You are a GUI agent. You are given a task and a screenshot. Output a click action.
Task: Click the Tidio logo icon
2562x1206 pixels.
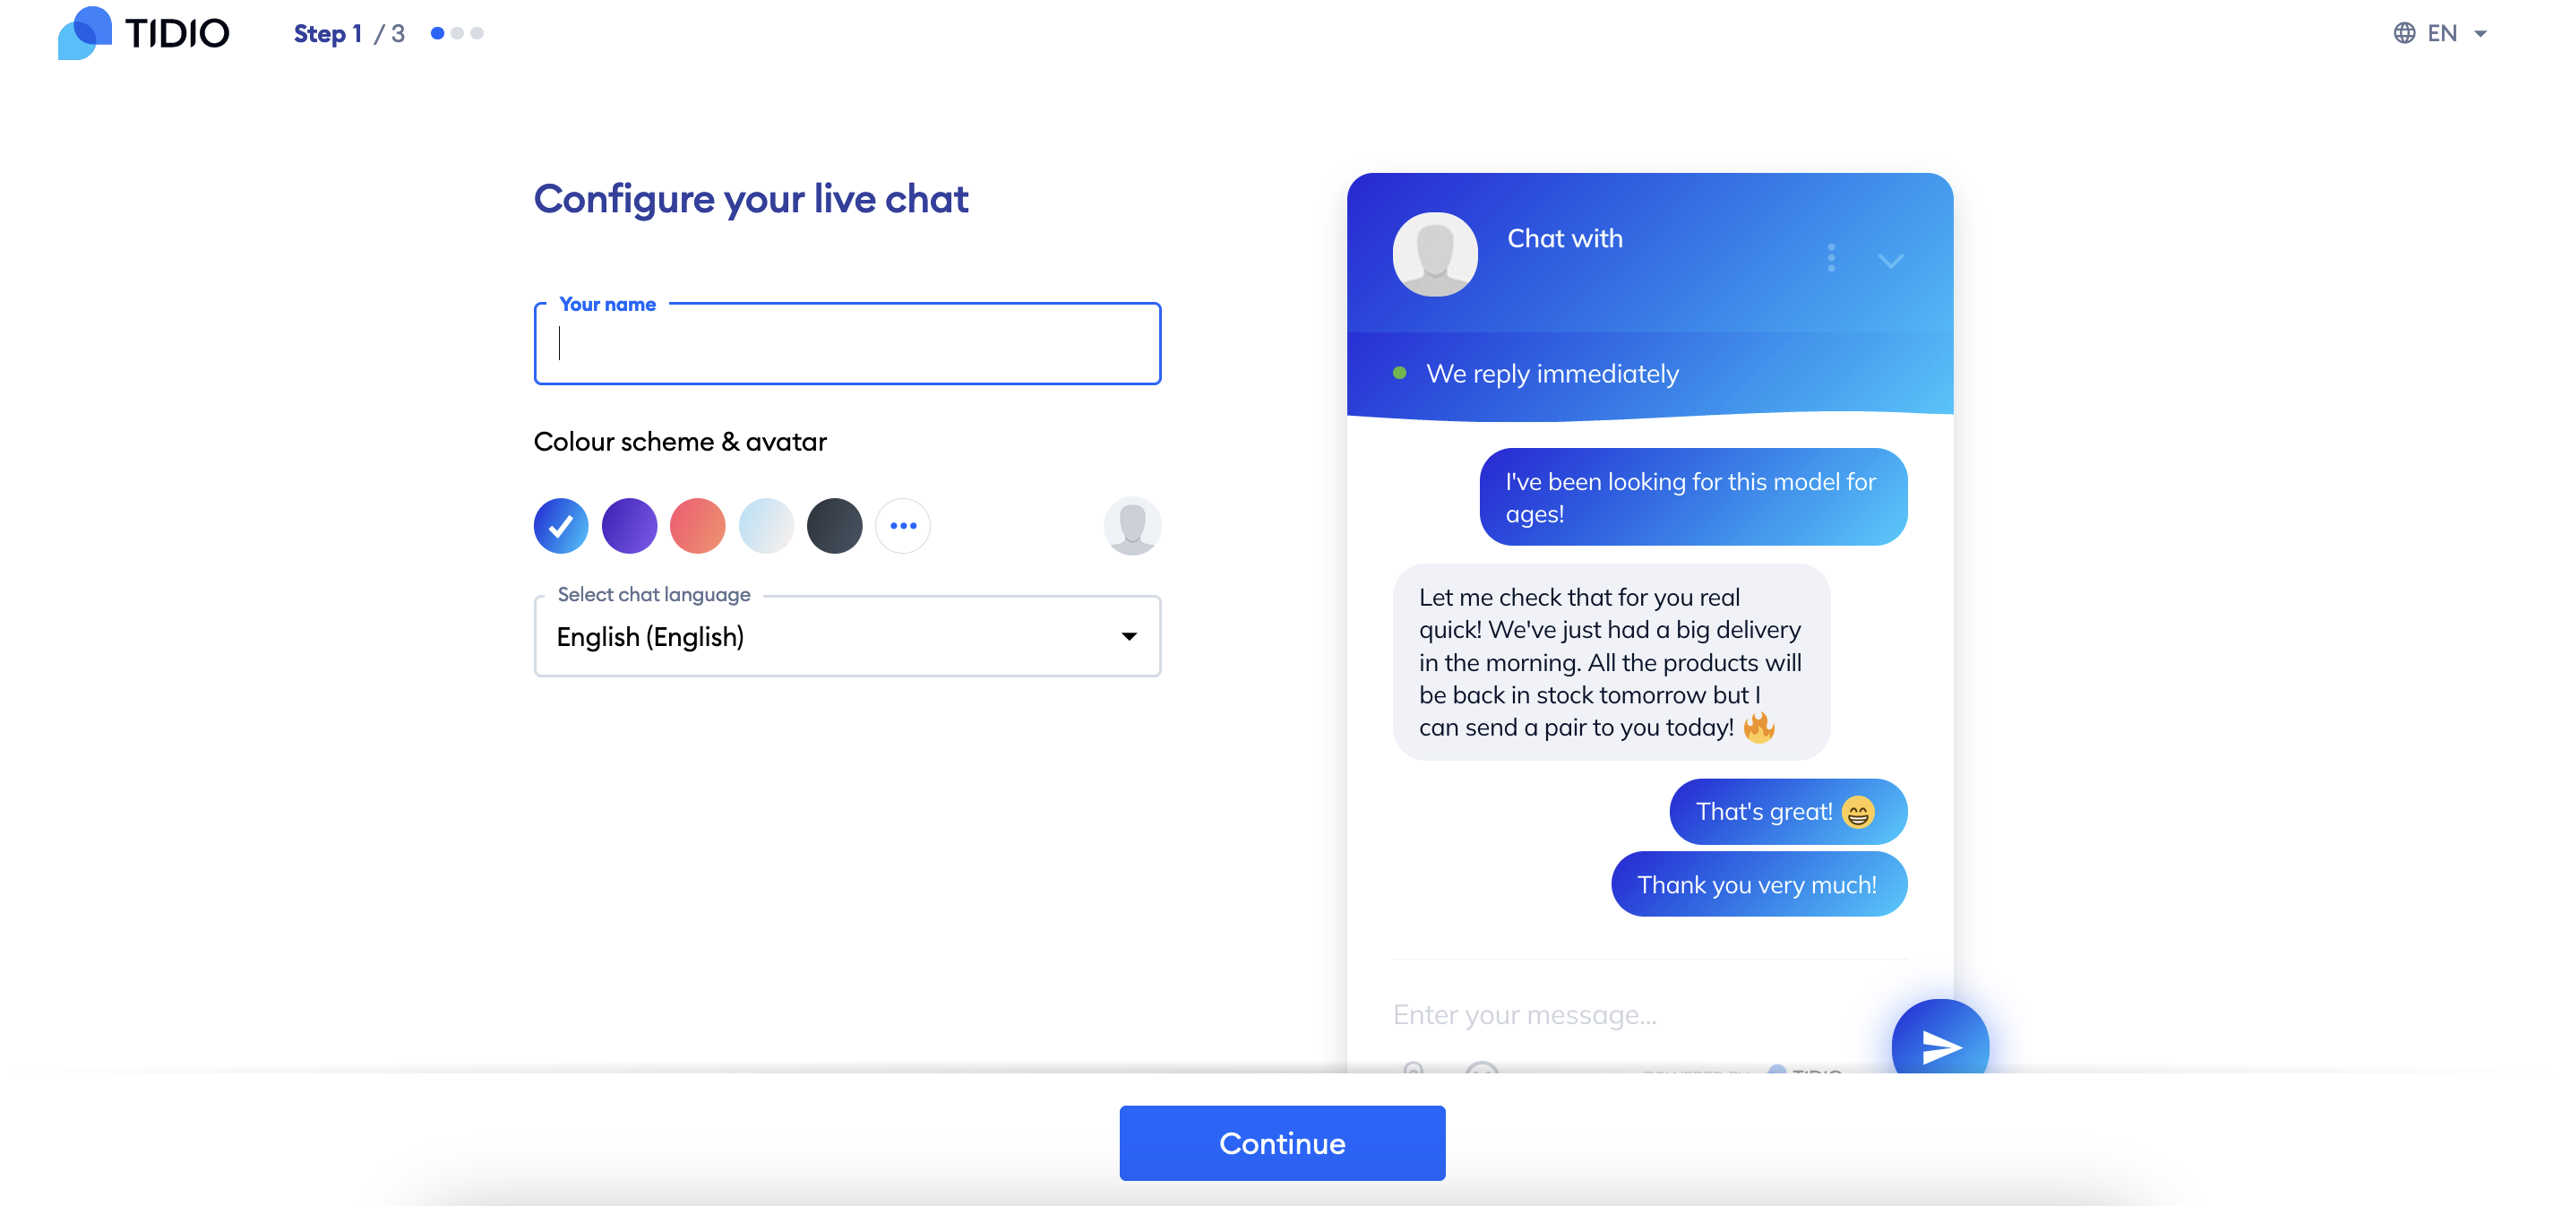click(84, 33)
